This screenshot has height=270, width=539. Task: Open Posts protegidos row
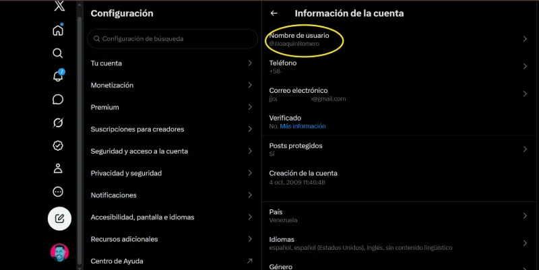point(398,149)
